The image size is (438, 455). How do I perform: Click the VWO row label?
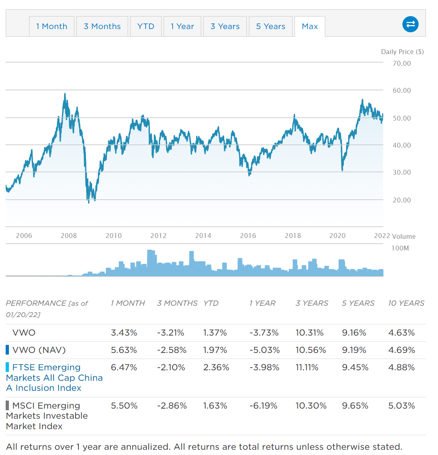[x=24, y=332]
